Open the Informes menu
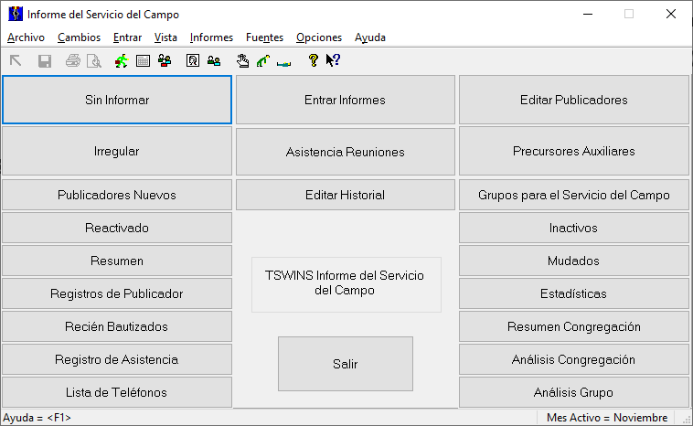The width and height of the screenshot is (693, 426). tap(211, 37)
